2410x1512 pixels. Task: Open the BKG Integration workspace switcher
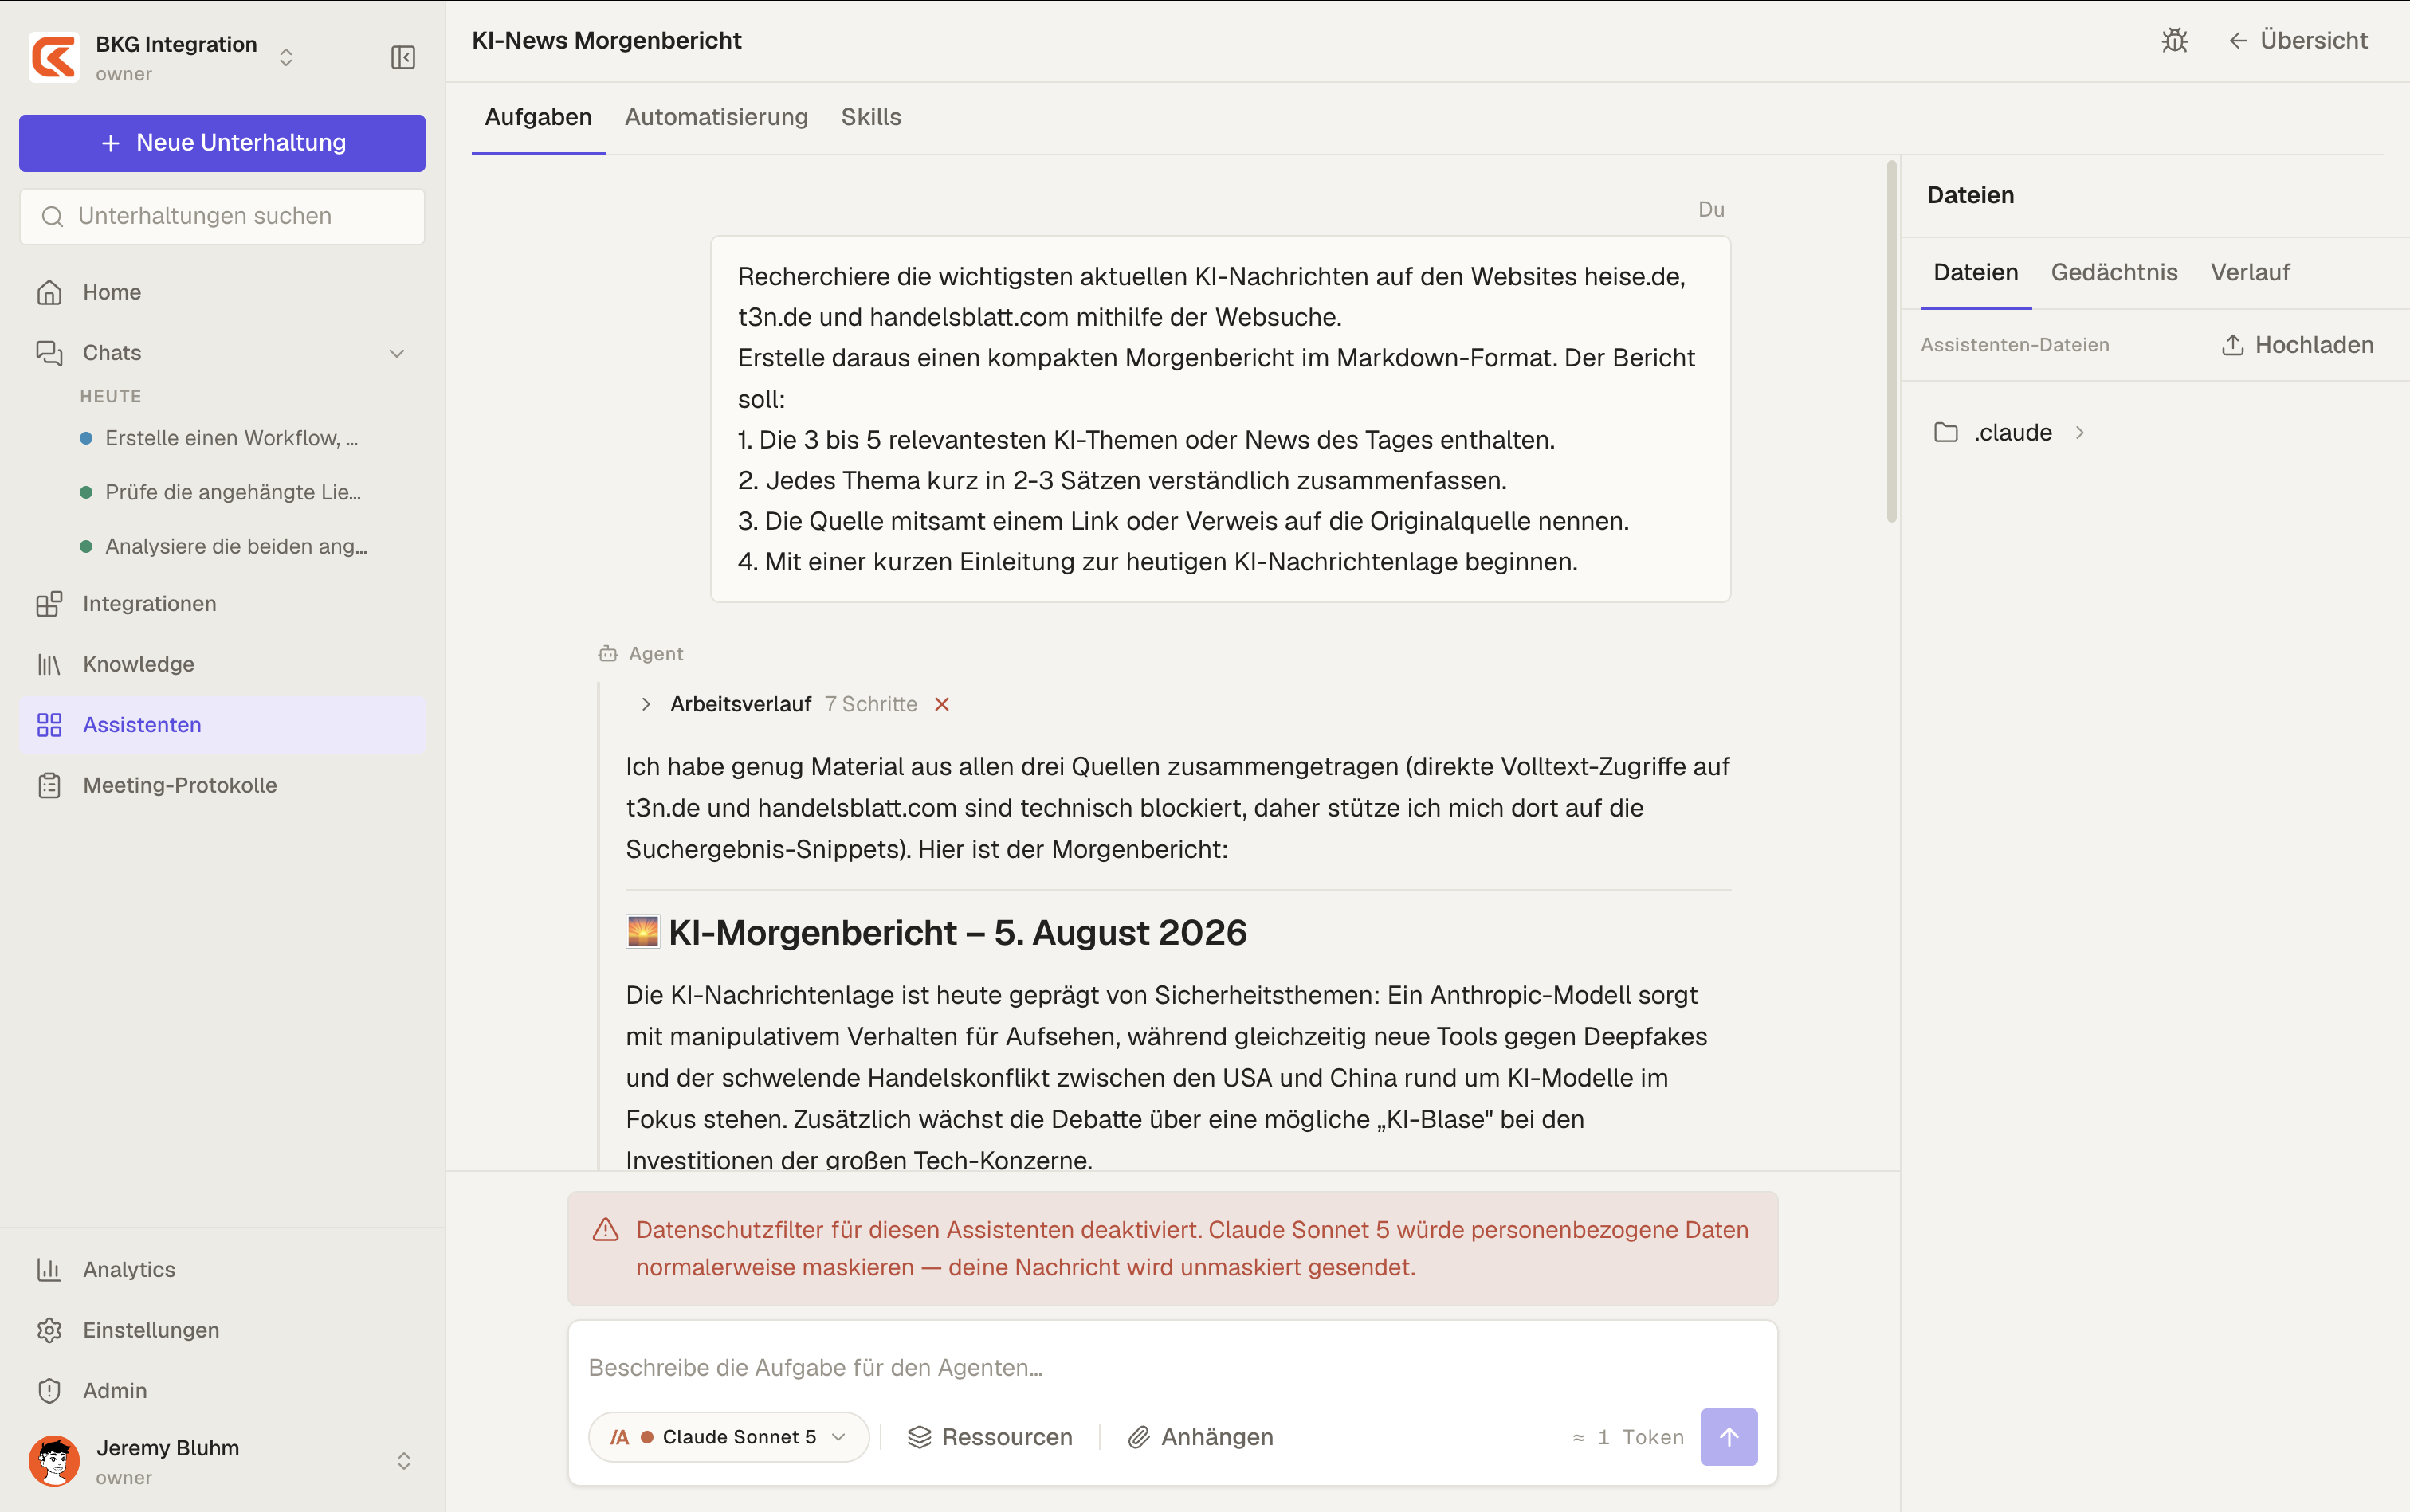[285, 57]
